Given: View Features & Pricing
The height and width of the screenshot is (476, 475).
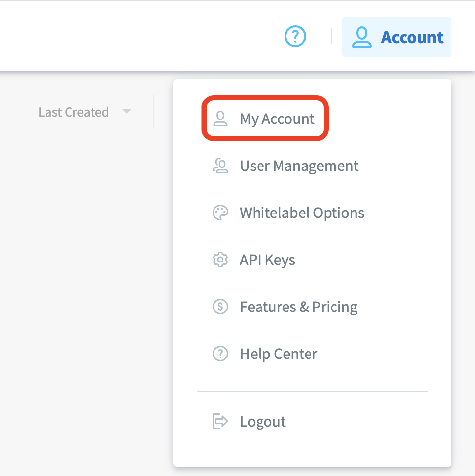Looking at the screenshot, I should [299, 307].
